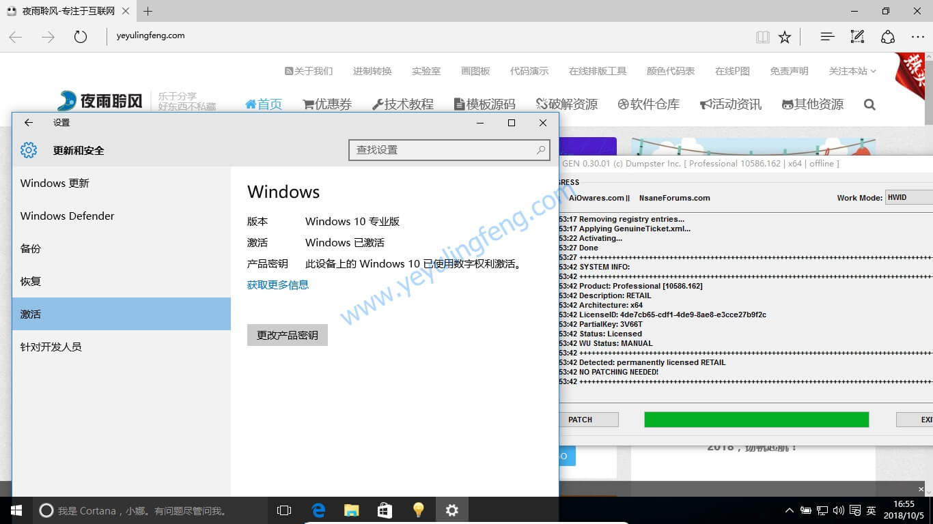Click the magnifier in Settings search box

click(541, 150)
